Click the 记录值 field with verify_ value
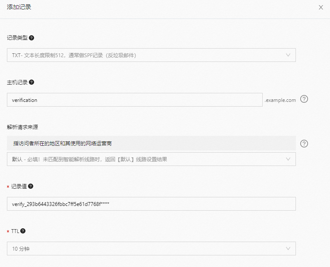This screenshot has height=267, width=330. coord(151,204)
